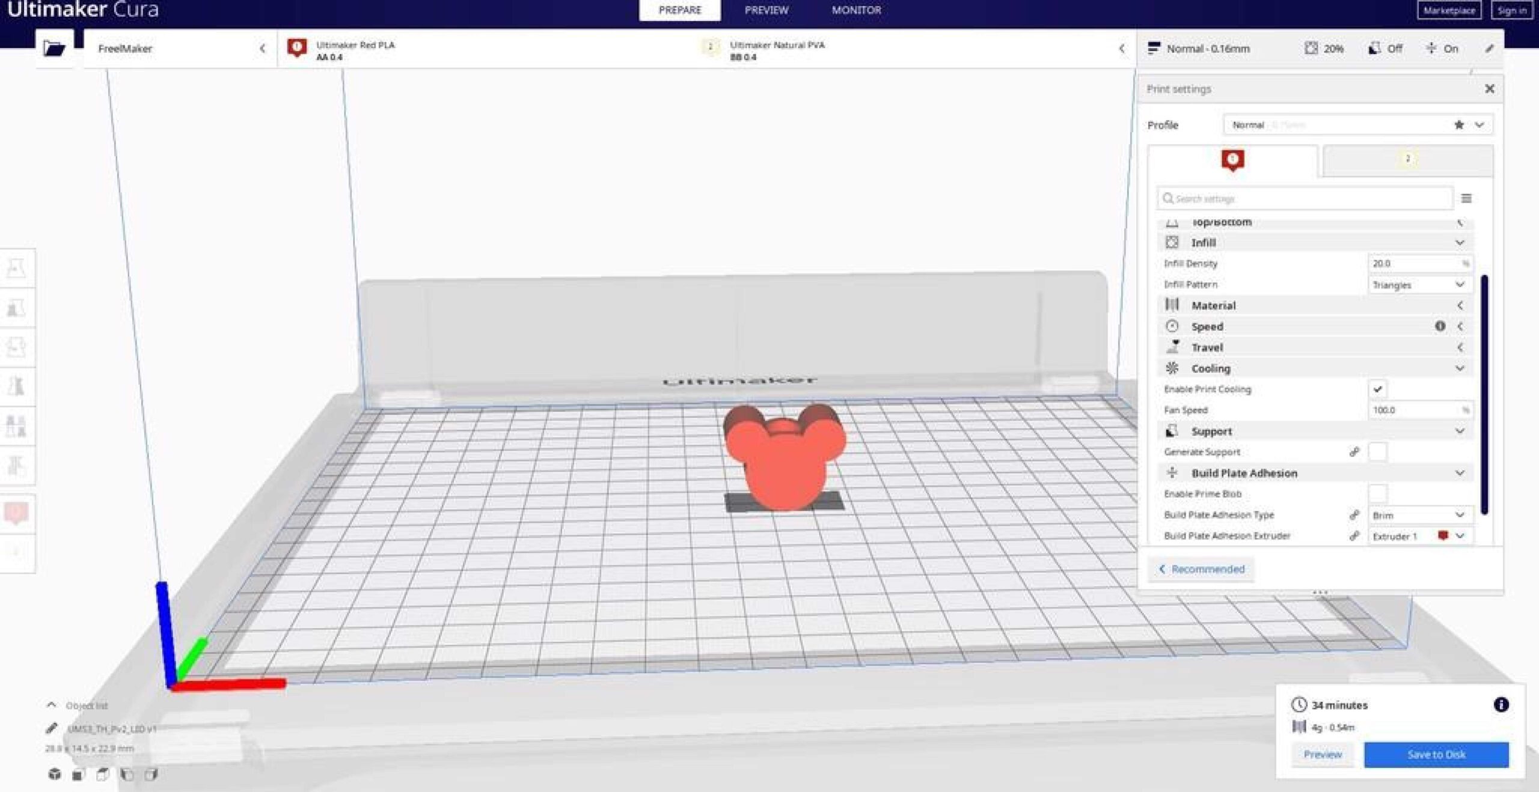Click the info icon on Speed row
The width and height of the screenshot is (1539, 792).
pyautogui.click(x=1440, y=326)
